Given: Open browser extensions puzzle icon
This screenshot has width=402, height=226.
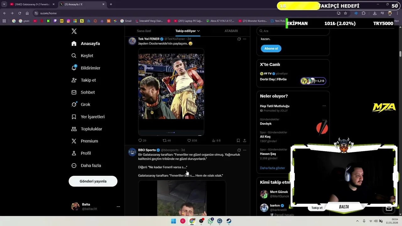Looking at the screenshot, I should (x=364, y=13).
